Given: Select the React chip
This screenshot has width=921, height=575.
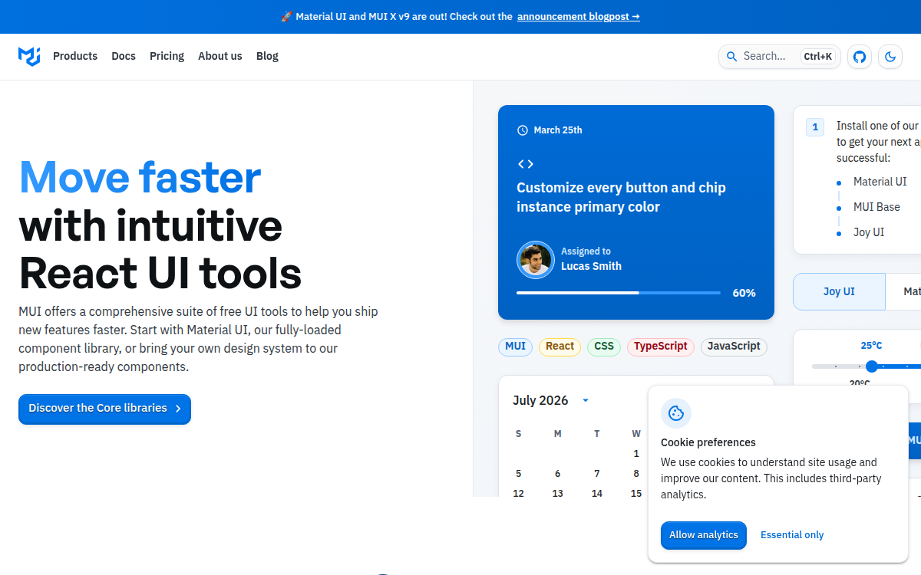Looking at the screenshot, I should pyautogui.click(x=560, y=347).
